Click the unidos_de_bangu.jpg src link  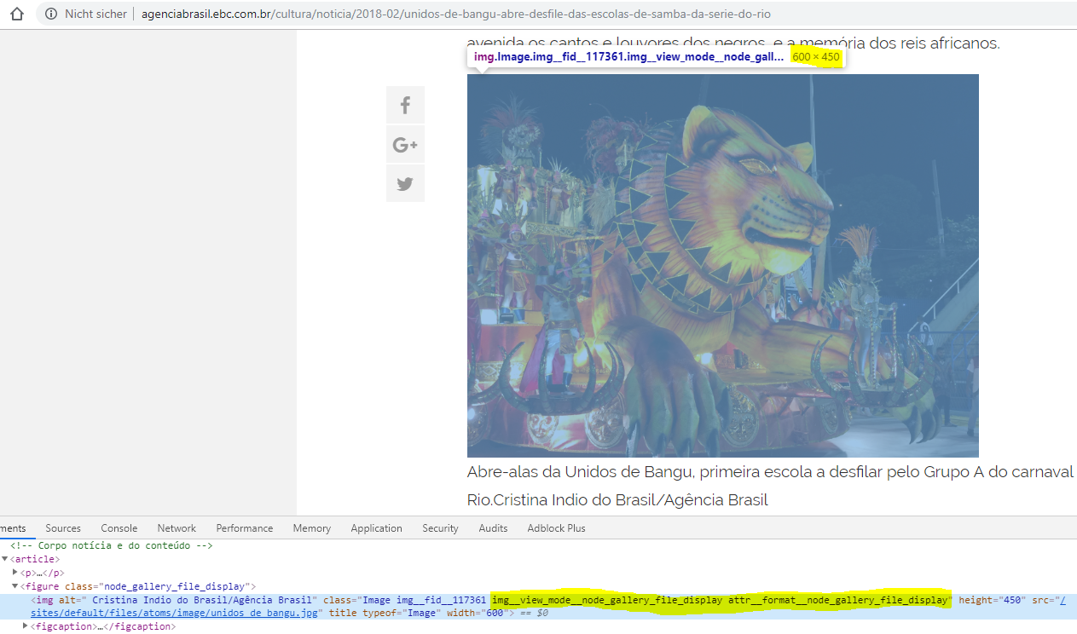tap(176, 614)
